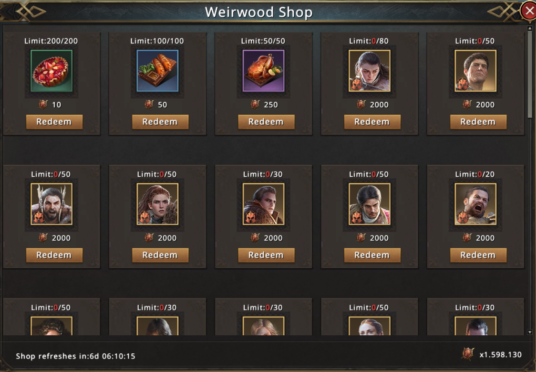The height and width of the screenshot is (372, 536).
Task: Select the shouting bearded man portrait
Action: coord(475,204)
